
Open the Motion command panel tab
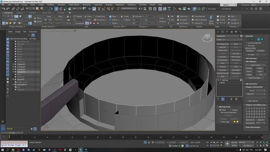[232, 32]
